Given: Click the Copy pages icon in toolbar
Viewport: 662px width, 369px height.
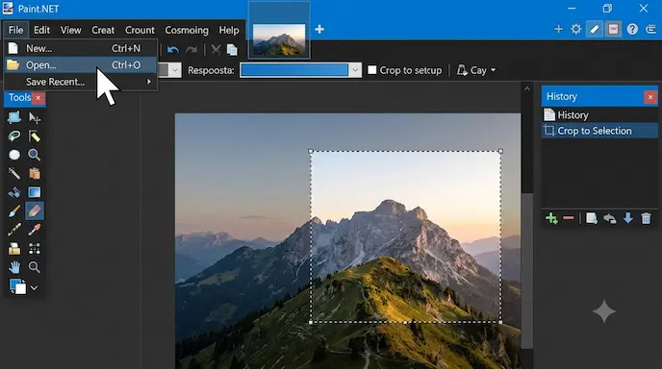Looking at the screenshot, I should pyautogui.click(x=232, y=50).
